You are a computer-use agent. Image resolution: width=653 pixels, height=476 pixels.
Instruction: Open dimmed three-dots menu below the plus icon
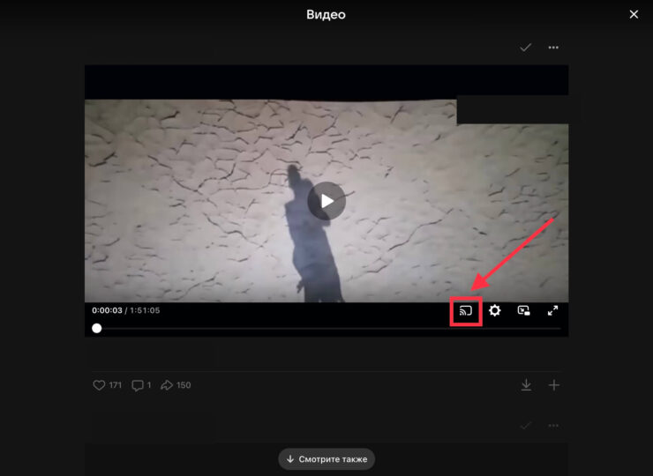tap(554, 426)
